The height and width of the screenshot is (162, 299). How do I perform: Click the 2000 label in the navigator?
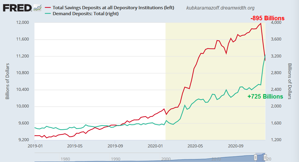point(166,159)
